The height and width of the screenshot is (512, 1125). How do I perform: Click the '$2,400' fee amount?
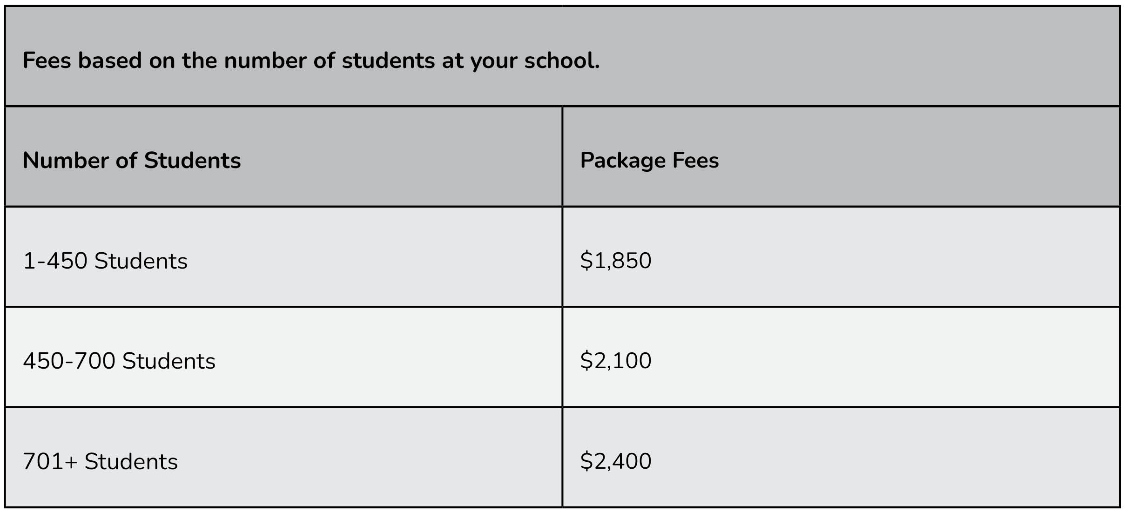coord(615,461)
